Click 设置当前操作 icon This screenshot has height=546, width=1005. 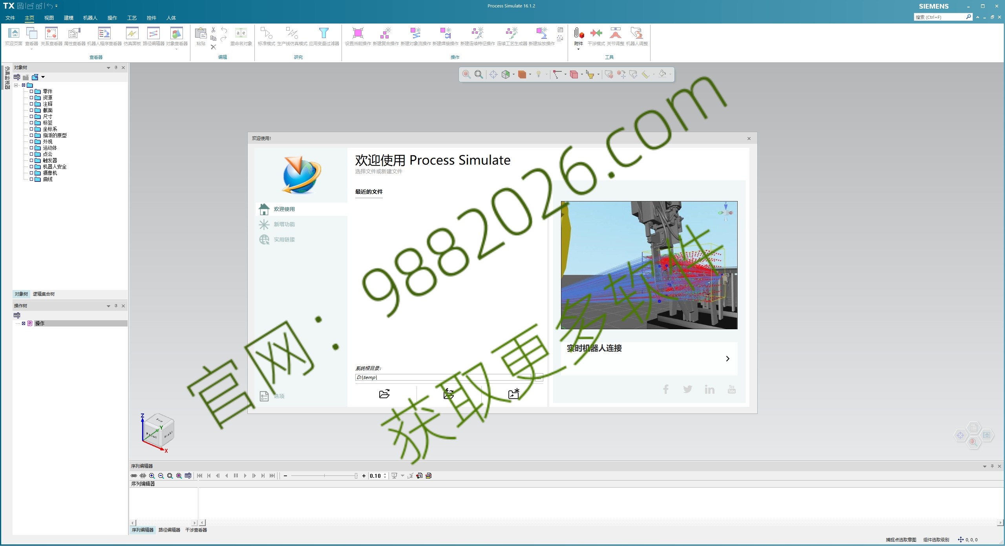click(x=358, y=33)
